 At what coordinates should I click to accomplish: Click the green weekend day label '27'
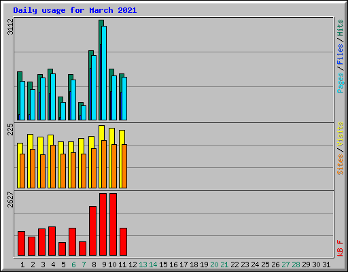tap(285, 265)
